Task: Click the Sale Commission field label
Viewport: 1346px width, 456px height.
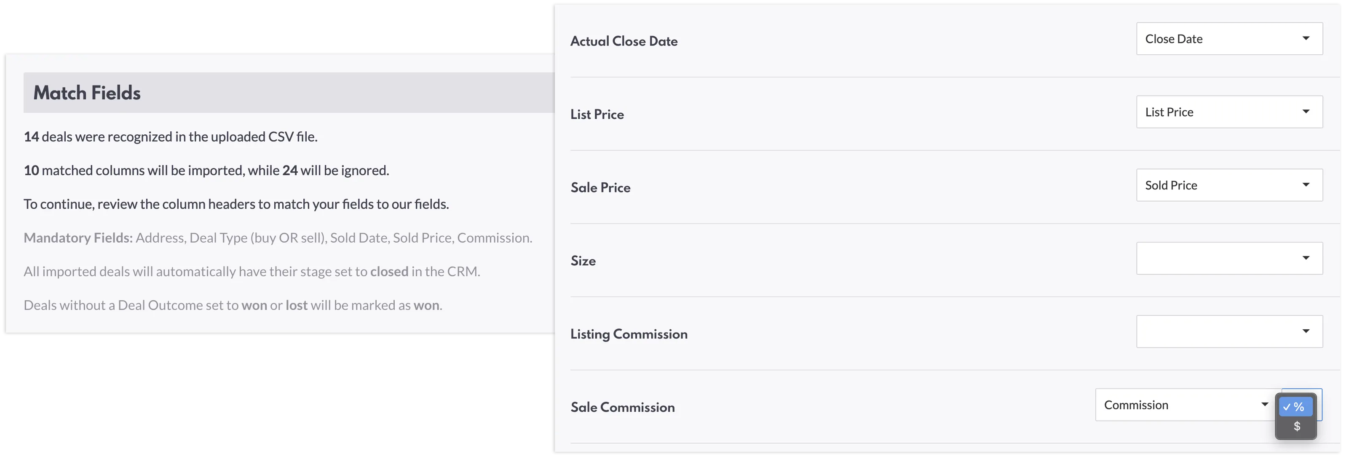Action: [x=622, y=407]
